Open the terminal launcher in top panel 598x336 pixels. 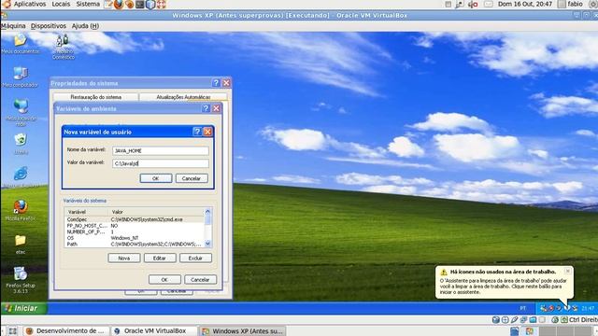[140, 4]
